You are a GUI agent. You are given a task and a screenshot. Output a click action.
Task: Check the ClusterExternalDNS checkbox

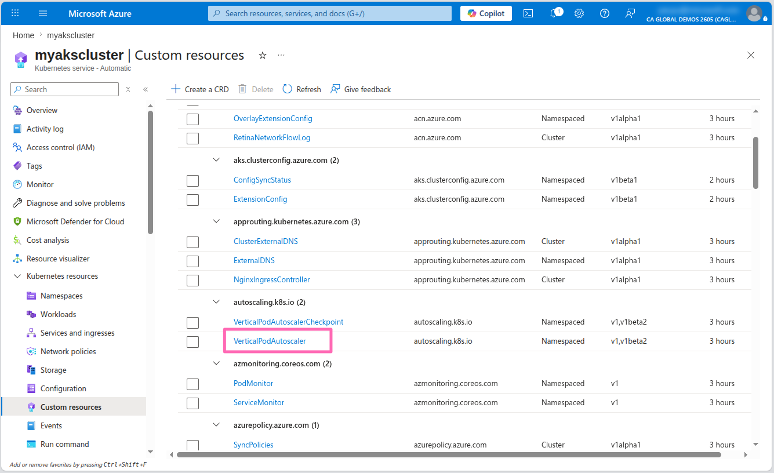click(x=192, y=242)
